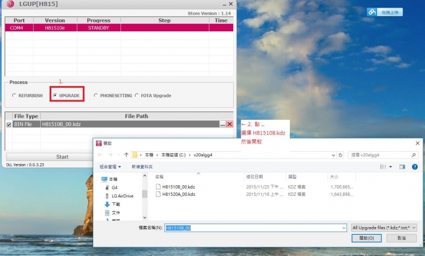The height and width of the screenshot is (256, 425).
Task: Sort by 修改日期 date column
Action: (x=254, y=177)
